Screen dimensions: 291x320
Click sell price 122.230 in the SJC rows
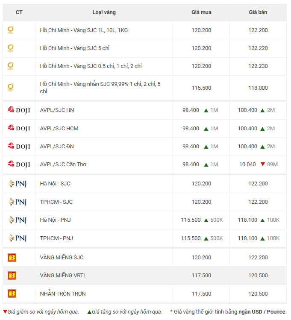[x=258, y=66]
